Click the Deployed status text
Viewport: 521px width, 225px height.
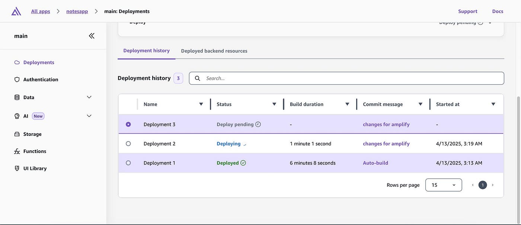click(228, 163)
